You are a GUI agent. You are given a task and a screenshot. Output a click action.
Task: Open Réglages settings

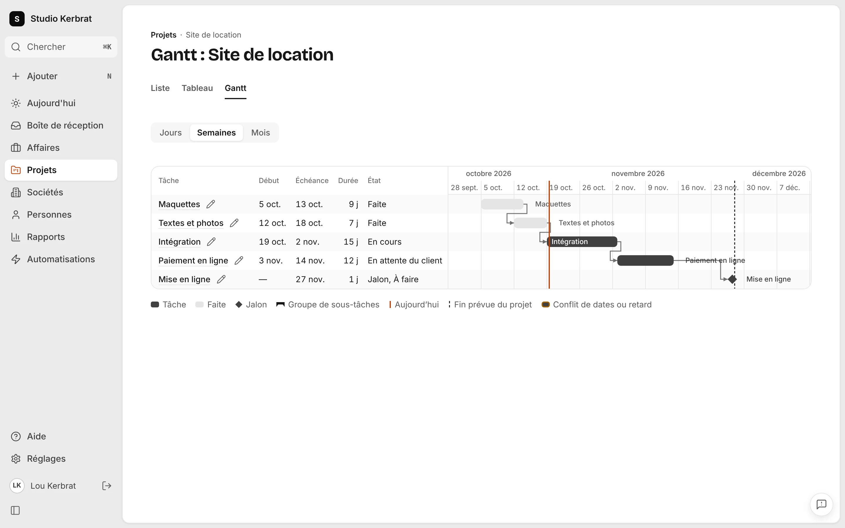pyautogui.click(x=61, y=458)
